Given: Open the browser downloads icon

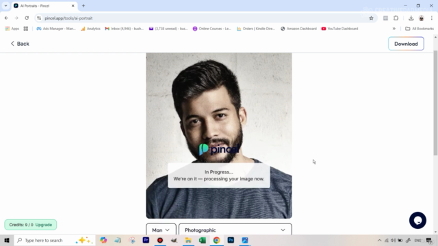Looking at the screenshot, I should 411,18.
